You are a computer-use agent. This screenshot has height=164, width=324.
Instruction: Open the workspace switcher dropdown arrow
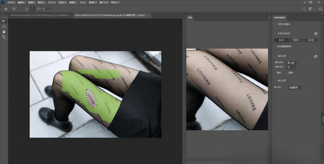(315, 9)
